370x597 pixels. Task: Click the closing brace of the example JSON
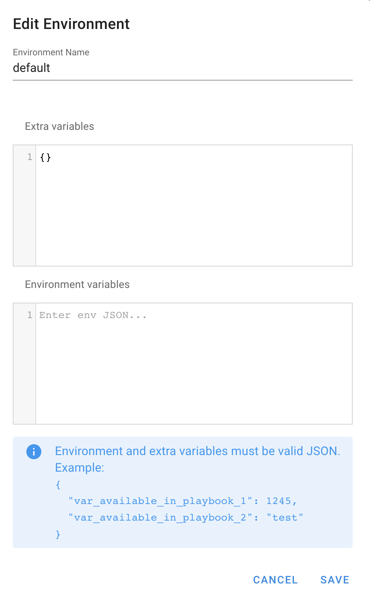(x=58, y=534)
